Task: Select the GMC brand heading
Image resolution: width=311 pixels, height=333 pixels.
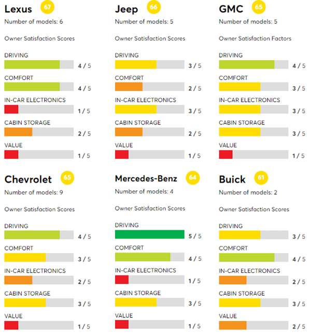Action: (x=232, y=9)
